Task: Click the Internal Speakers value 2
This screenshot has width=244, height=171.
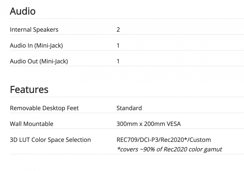Action: 118,29
